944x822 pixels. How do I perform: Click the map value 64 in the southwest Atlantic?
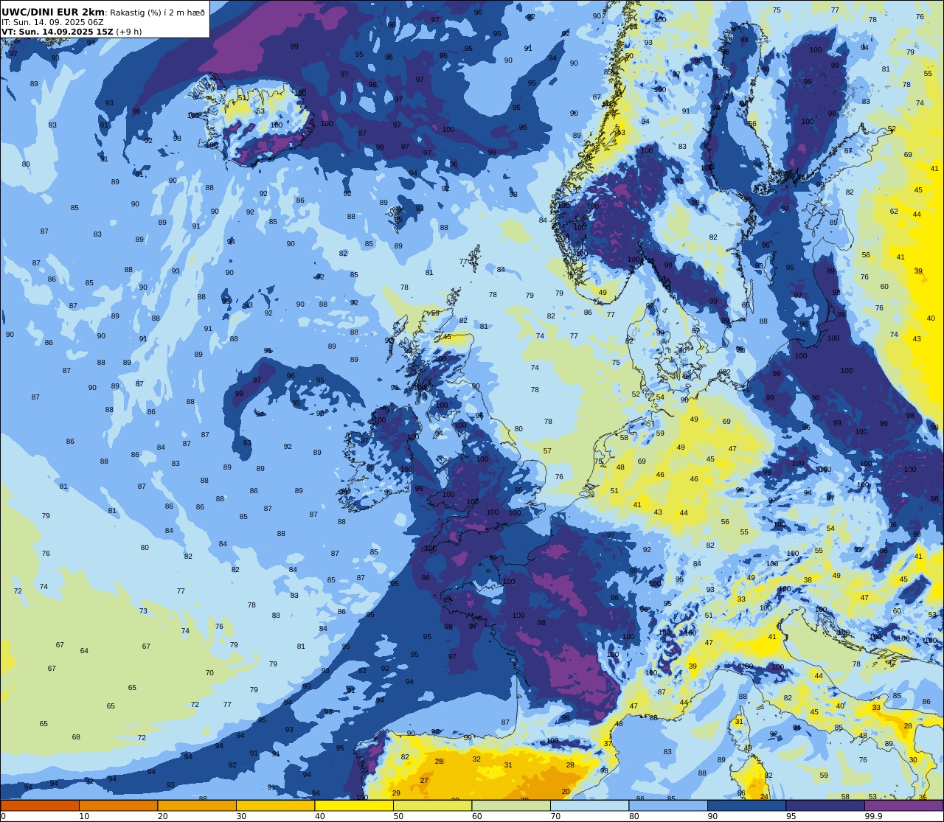(x=84, y=651)
